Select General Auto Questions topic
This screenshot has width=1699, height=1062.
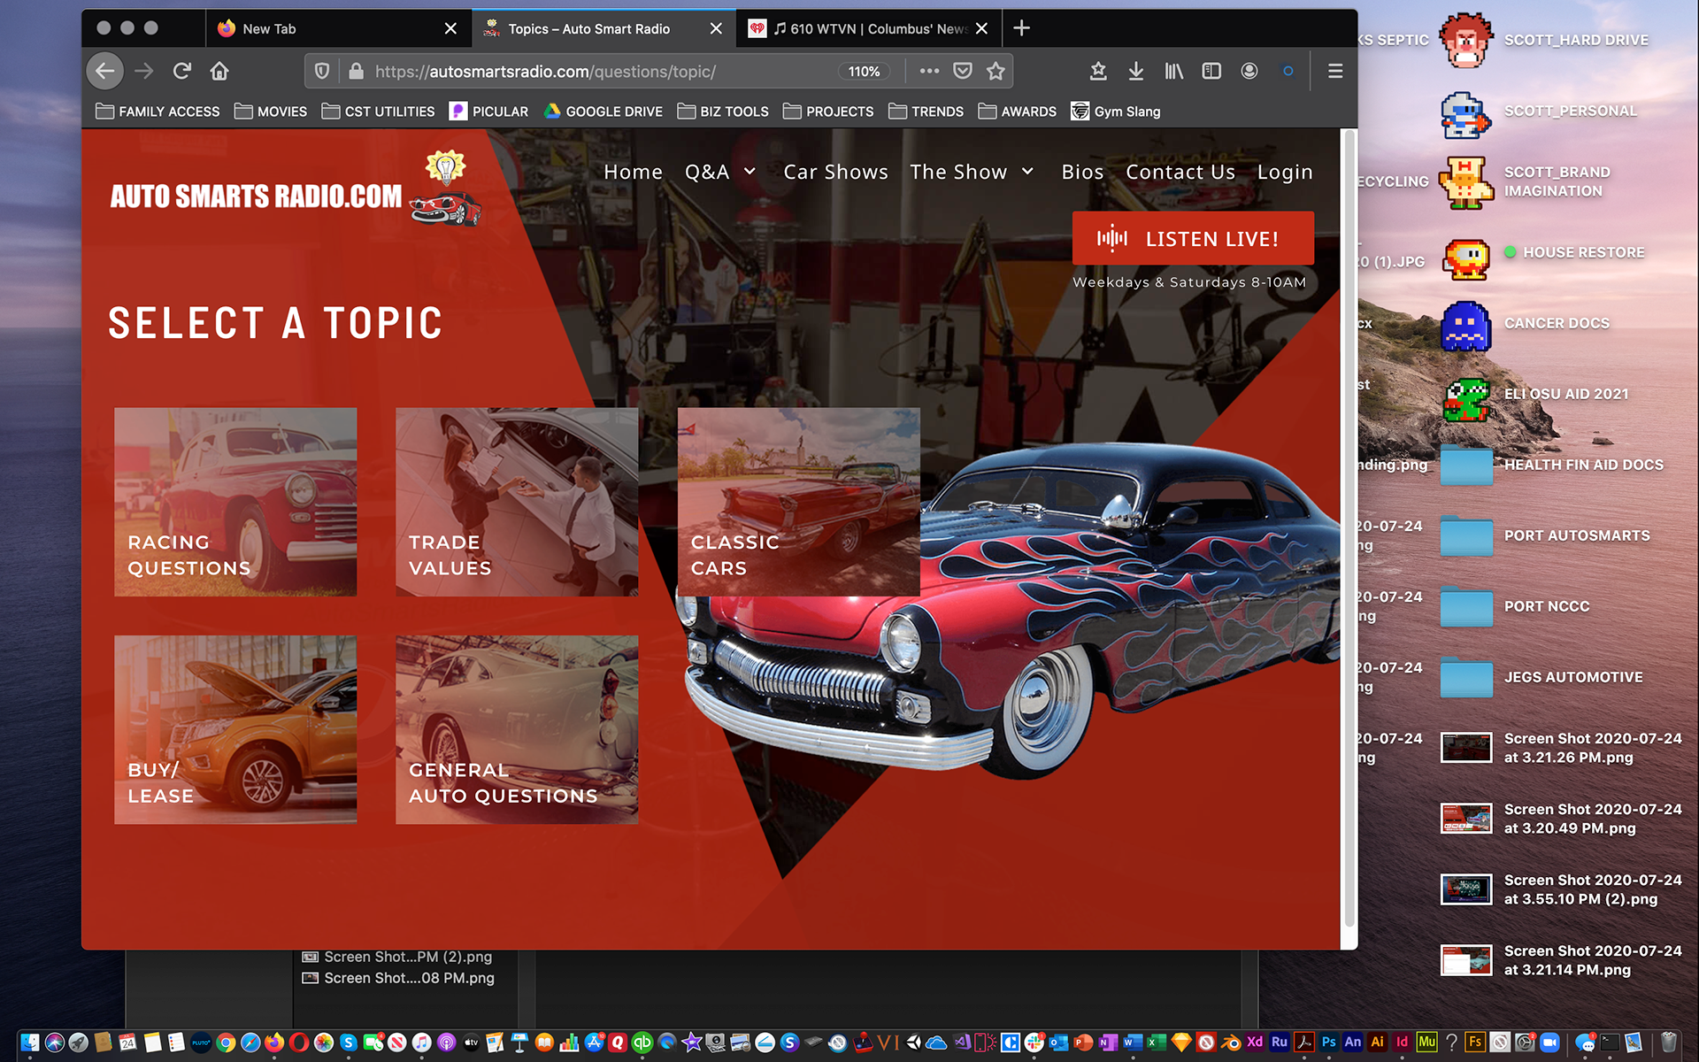coord(517,729)
